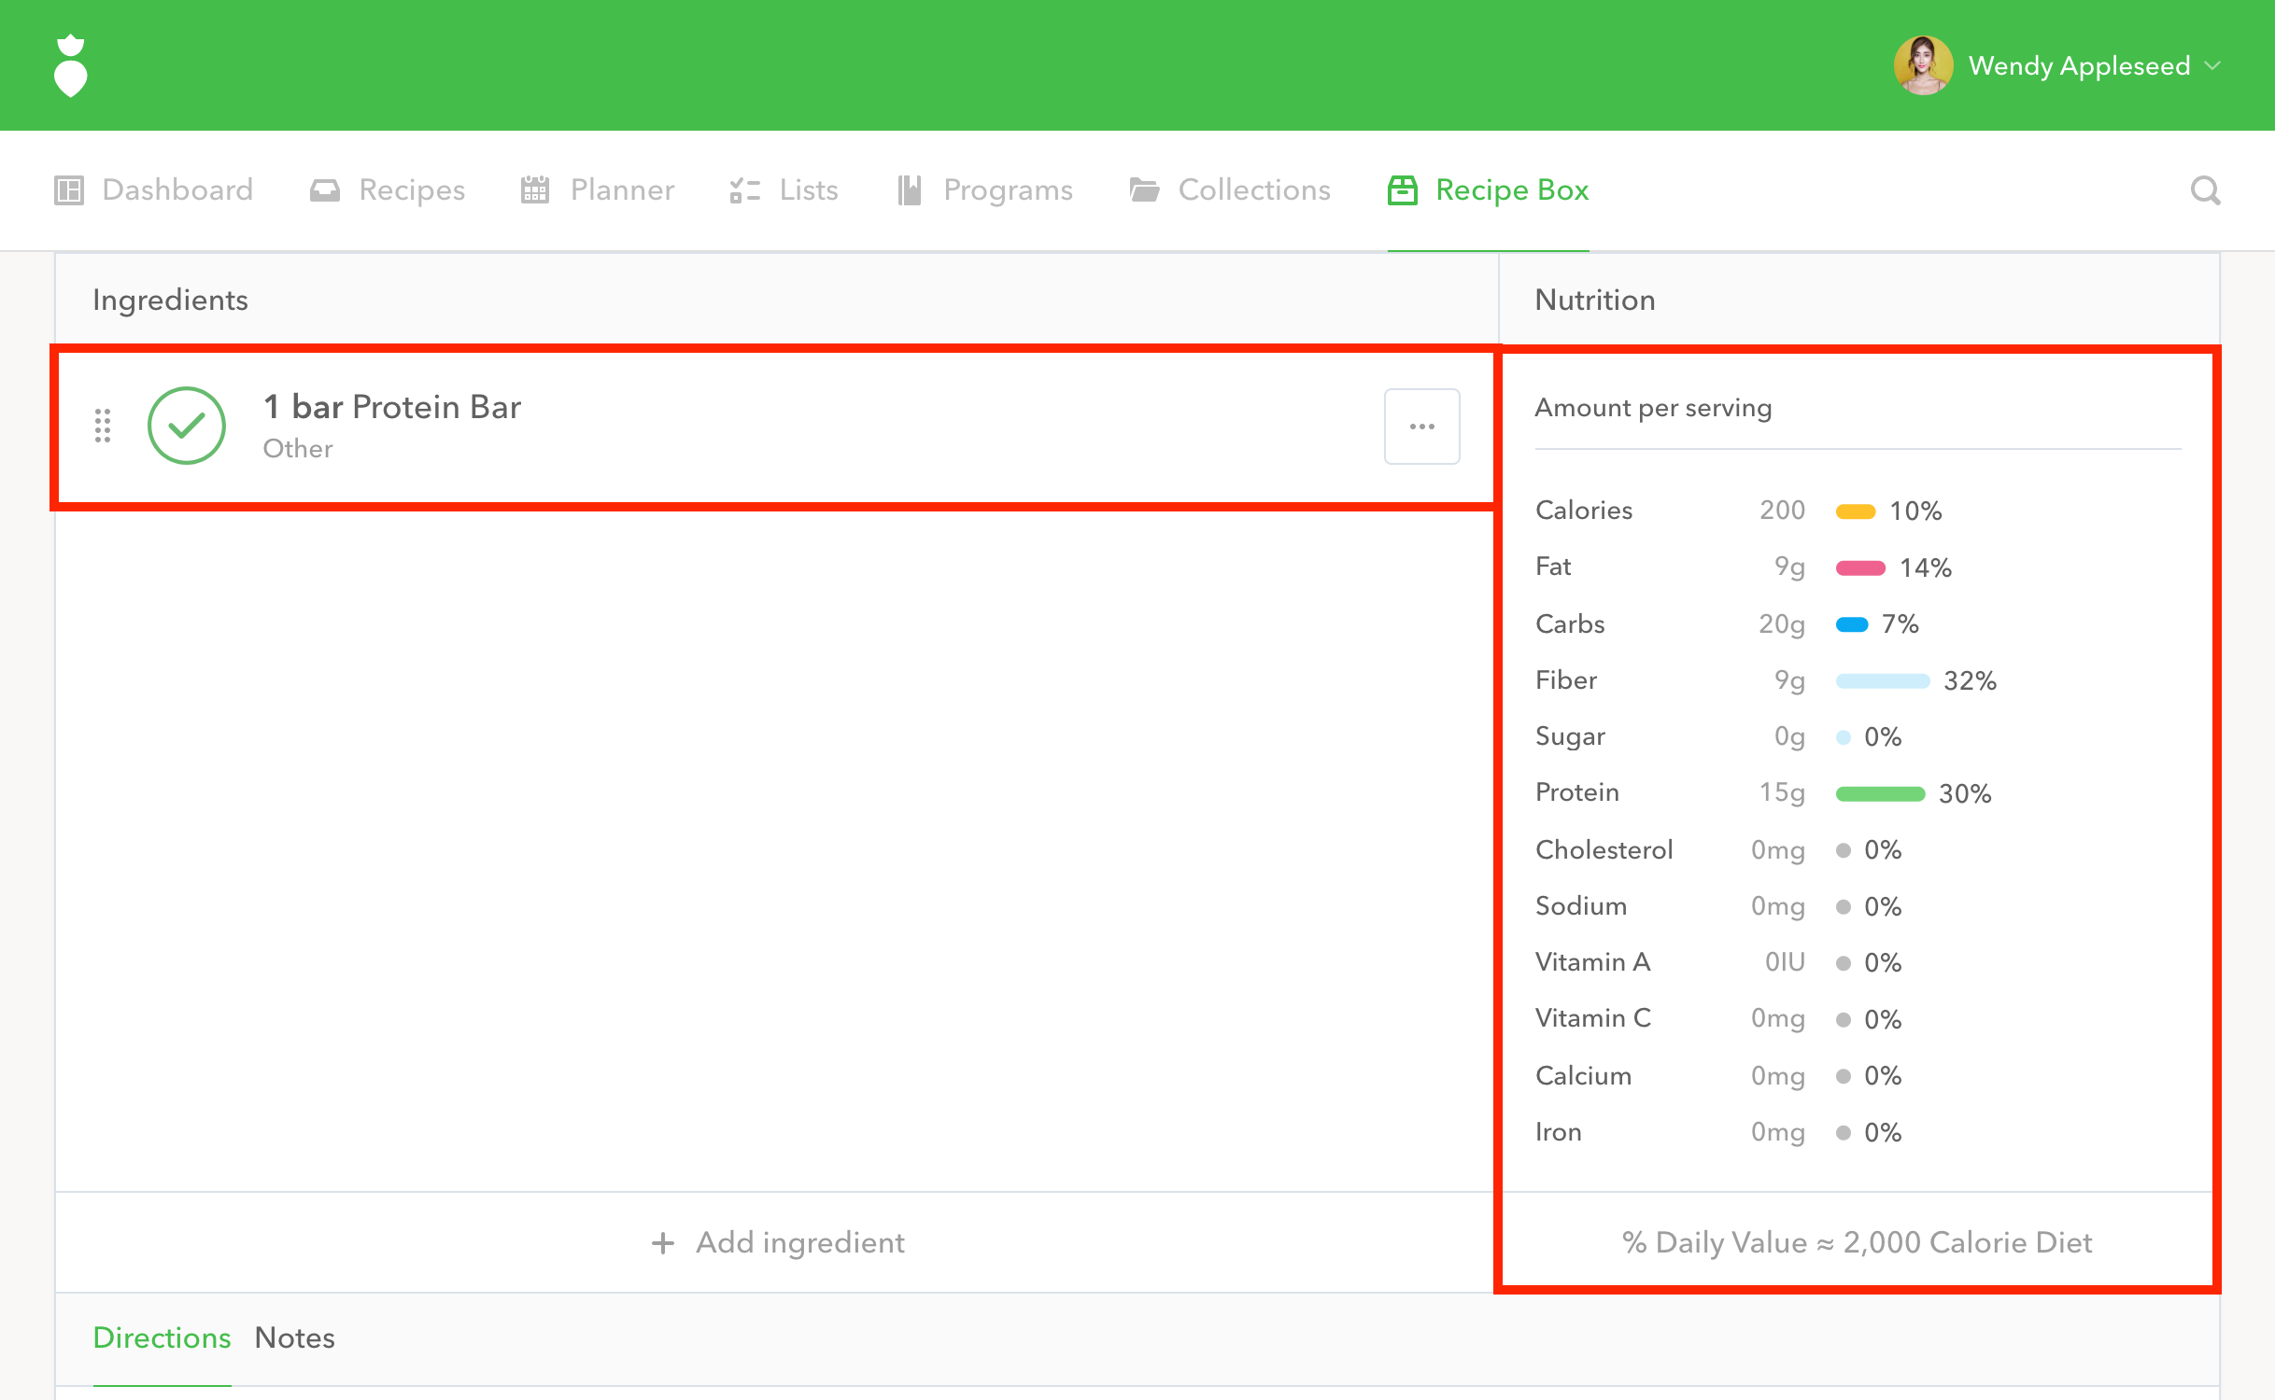The width and height of the screenshot is (2275, 1400).
Task: Click the green Protein percentage bar
Action: pyautogui.click(x=1880, y=793)
